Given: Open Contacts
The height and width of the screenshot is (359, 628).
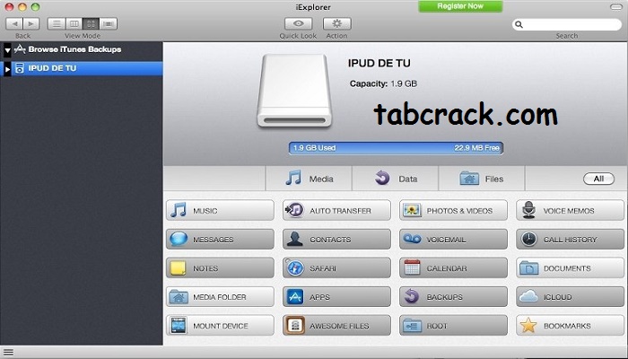Looking at the screenshot, I should (336, 240).
